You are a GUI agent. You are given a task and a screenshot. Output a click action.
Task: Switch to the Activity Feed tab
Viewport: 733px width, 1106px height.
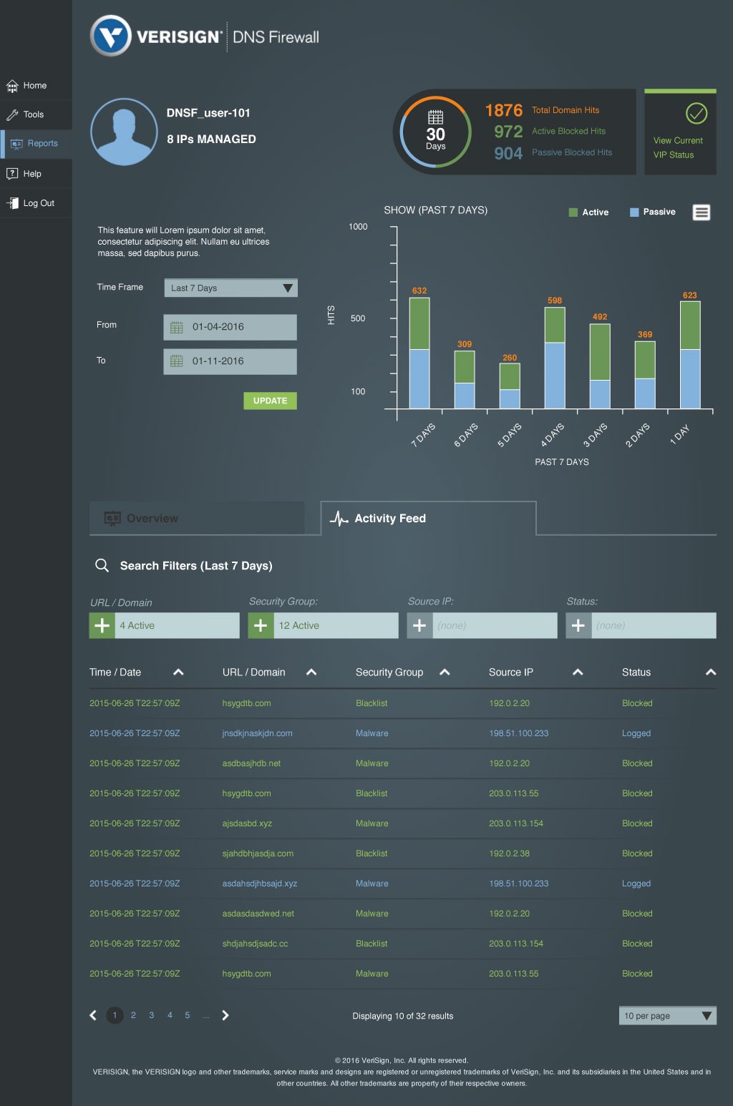[x=428, y=518]
